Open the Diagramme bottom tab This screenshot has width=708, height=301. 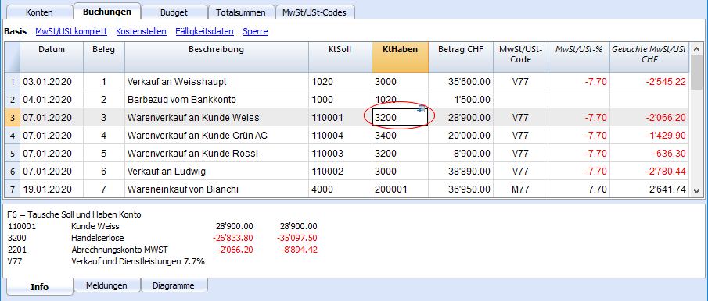coord(174,285)
